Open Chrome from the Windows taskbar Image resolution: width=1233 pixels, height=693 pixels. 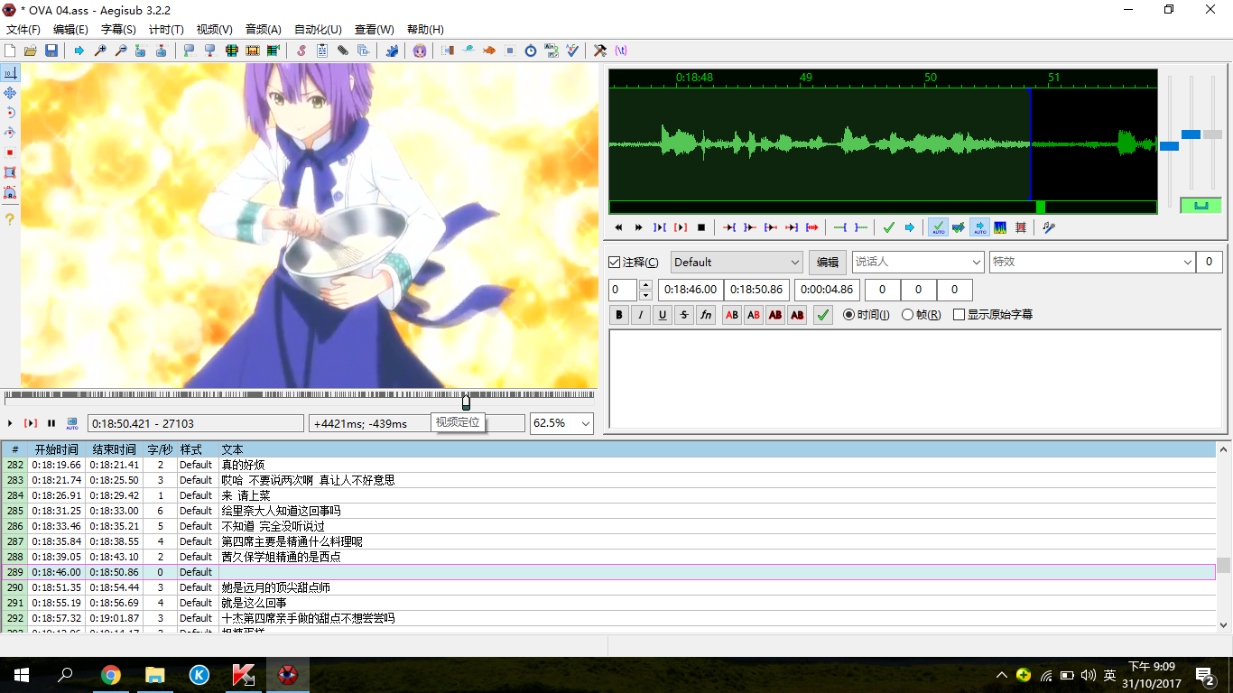pyautogui.click(x=111, y=675)
